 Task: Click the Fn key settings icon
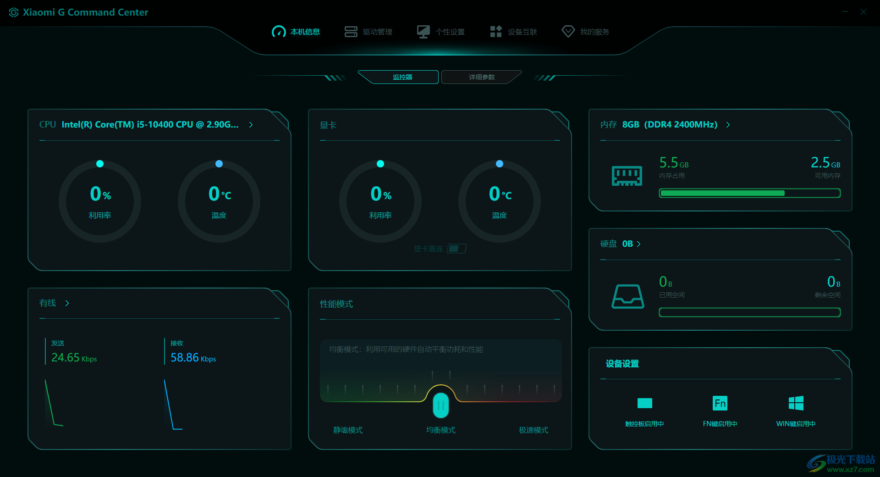click(x=720, y=403)
